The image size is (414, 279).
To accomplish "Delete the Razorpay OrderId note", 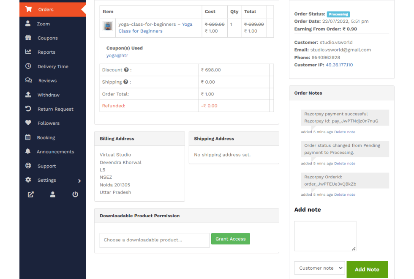I will (x=345, y=194).
